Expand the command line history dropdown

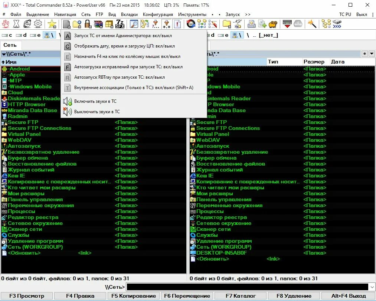pyautogui.click(x=372, y=287)
